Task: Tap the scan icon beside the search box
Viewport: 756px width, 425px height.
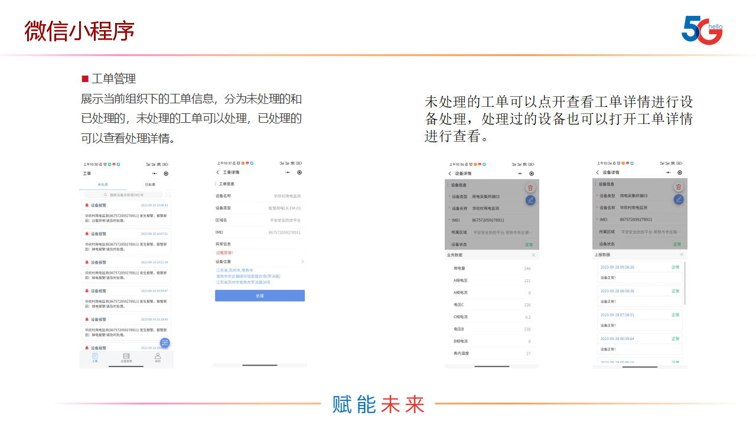Action: click(168, 194)
